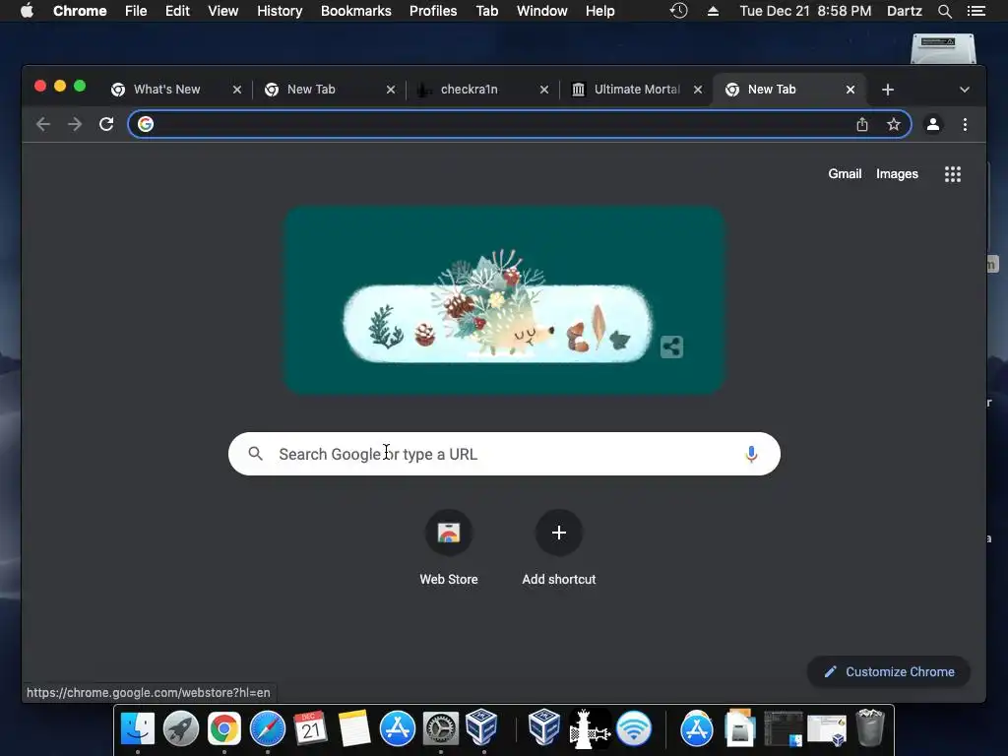Open the desktop drive icon behind Chrome

pyautogui.click(x=943, y=49)
